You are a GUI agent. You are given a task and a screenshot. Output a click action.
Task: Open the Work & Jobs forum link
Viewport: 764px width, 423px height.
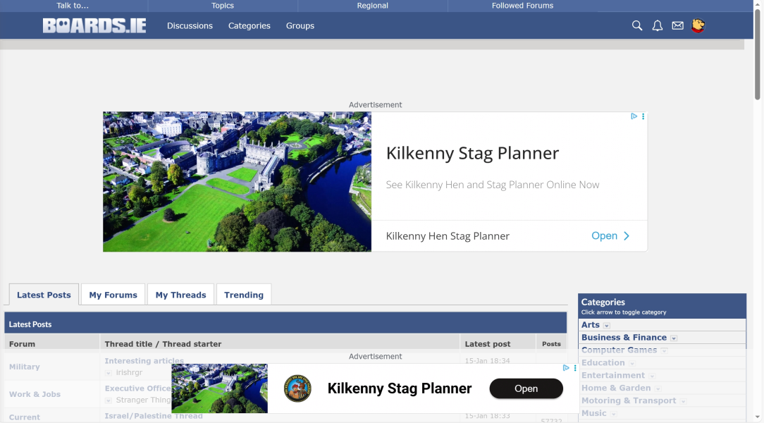(x=35, y=394)
